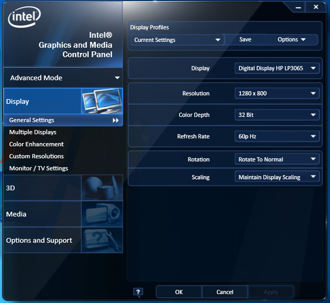This screenshot has height=303, width=330.
Task: Open help with the question mark icon
Action: coord(138,292)
